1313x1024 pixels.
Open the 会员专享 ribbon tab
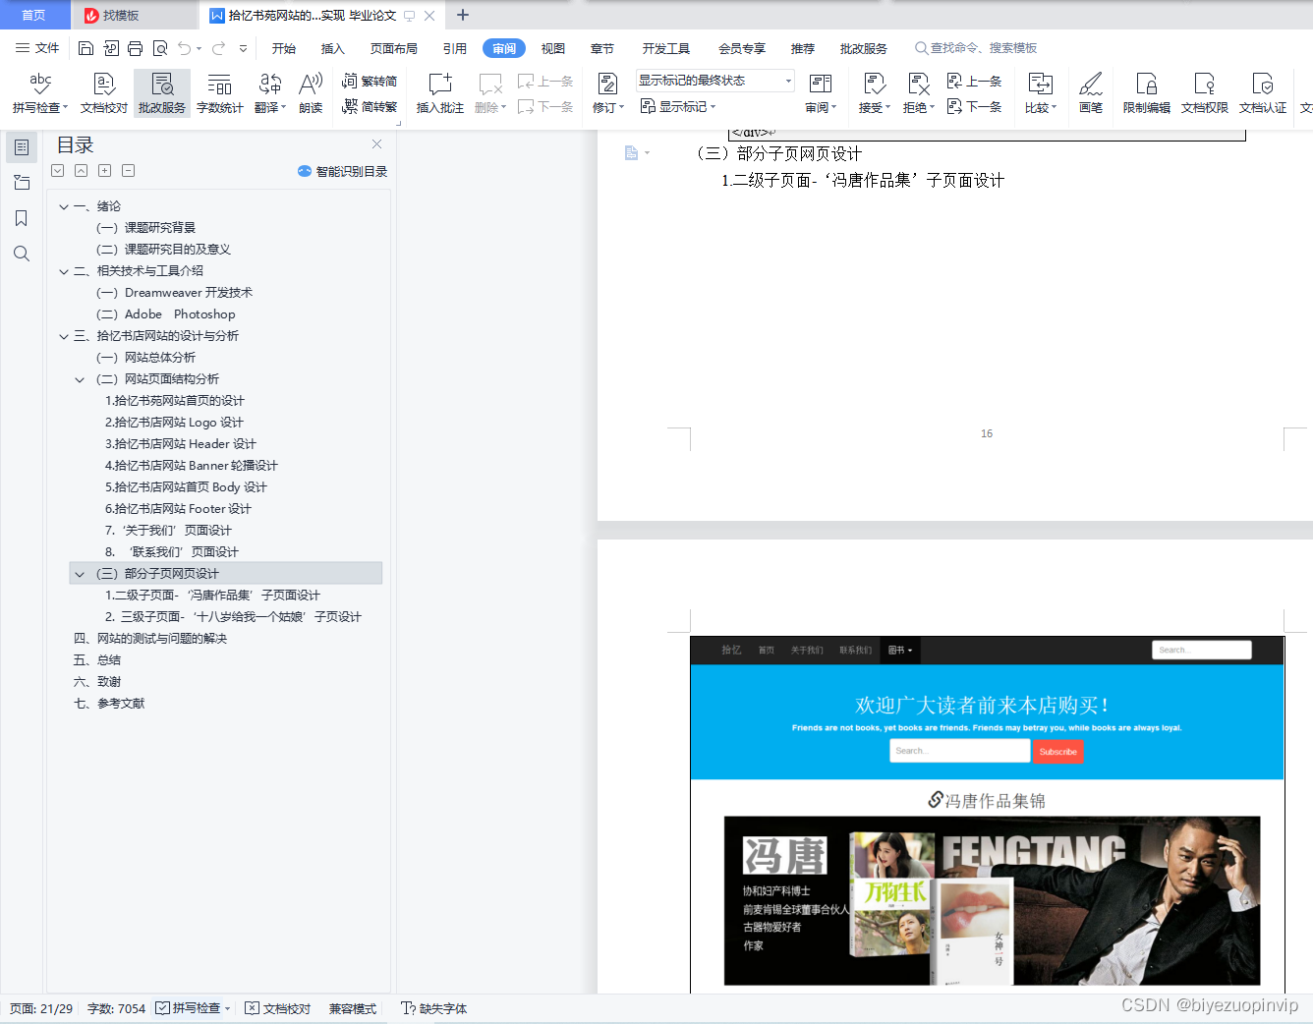point(742,48)
